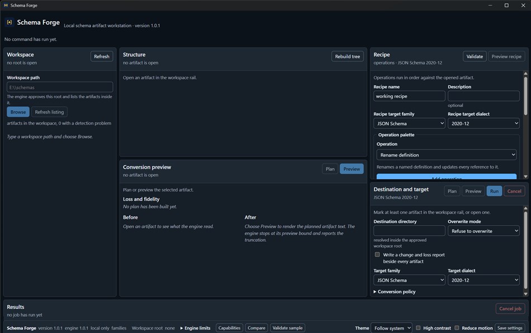Enable writing a change and loss report
531x333 pixels.
(x=377, y=254)
